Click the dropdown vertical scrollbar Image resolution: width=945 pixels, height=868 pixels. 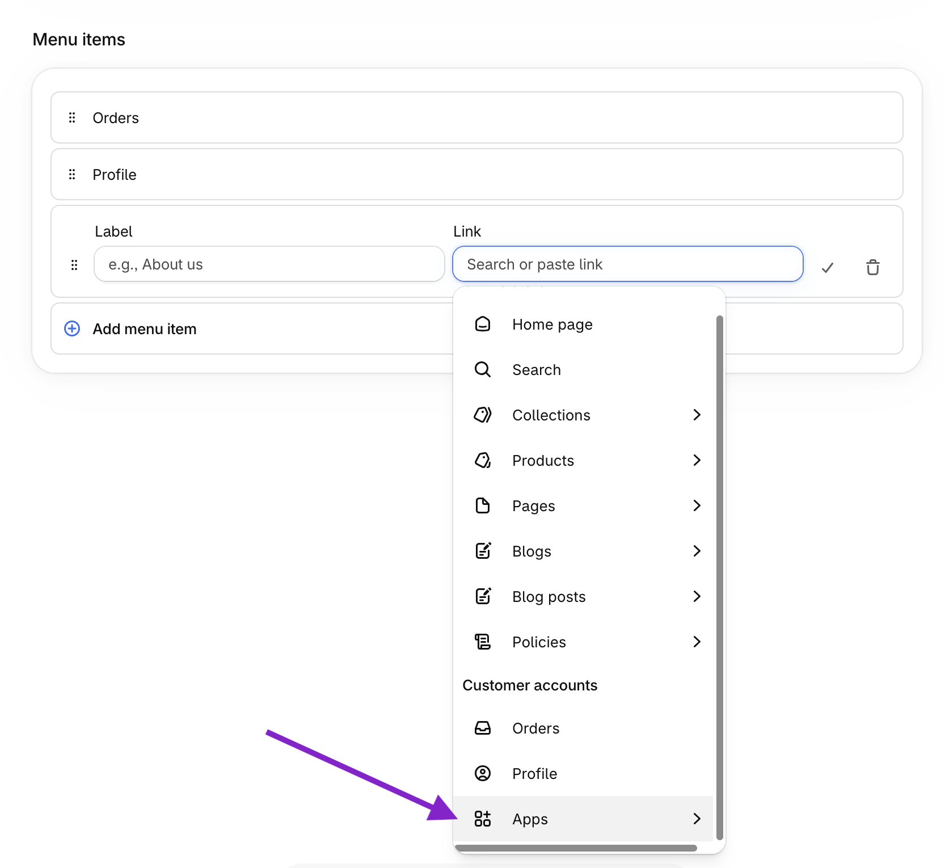[x=719, y=578]
